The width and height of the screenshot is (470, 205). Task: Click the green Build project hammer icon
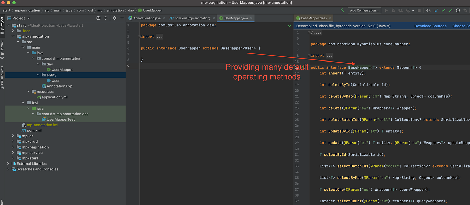(x=342, y=10)
